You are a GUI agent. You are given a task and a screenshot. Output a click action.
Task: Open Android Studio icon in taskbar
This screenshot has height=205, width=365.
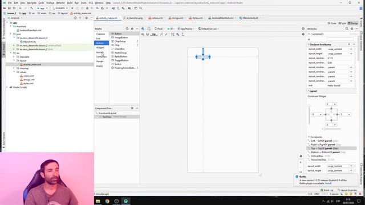(125, 201)
